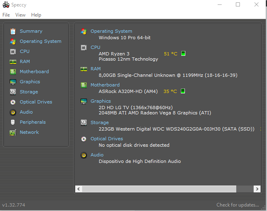Click the Peripherals mouse icon in sidebar

(13, 122)
